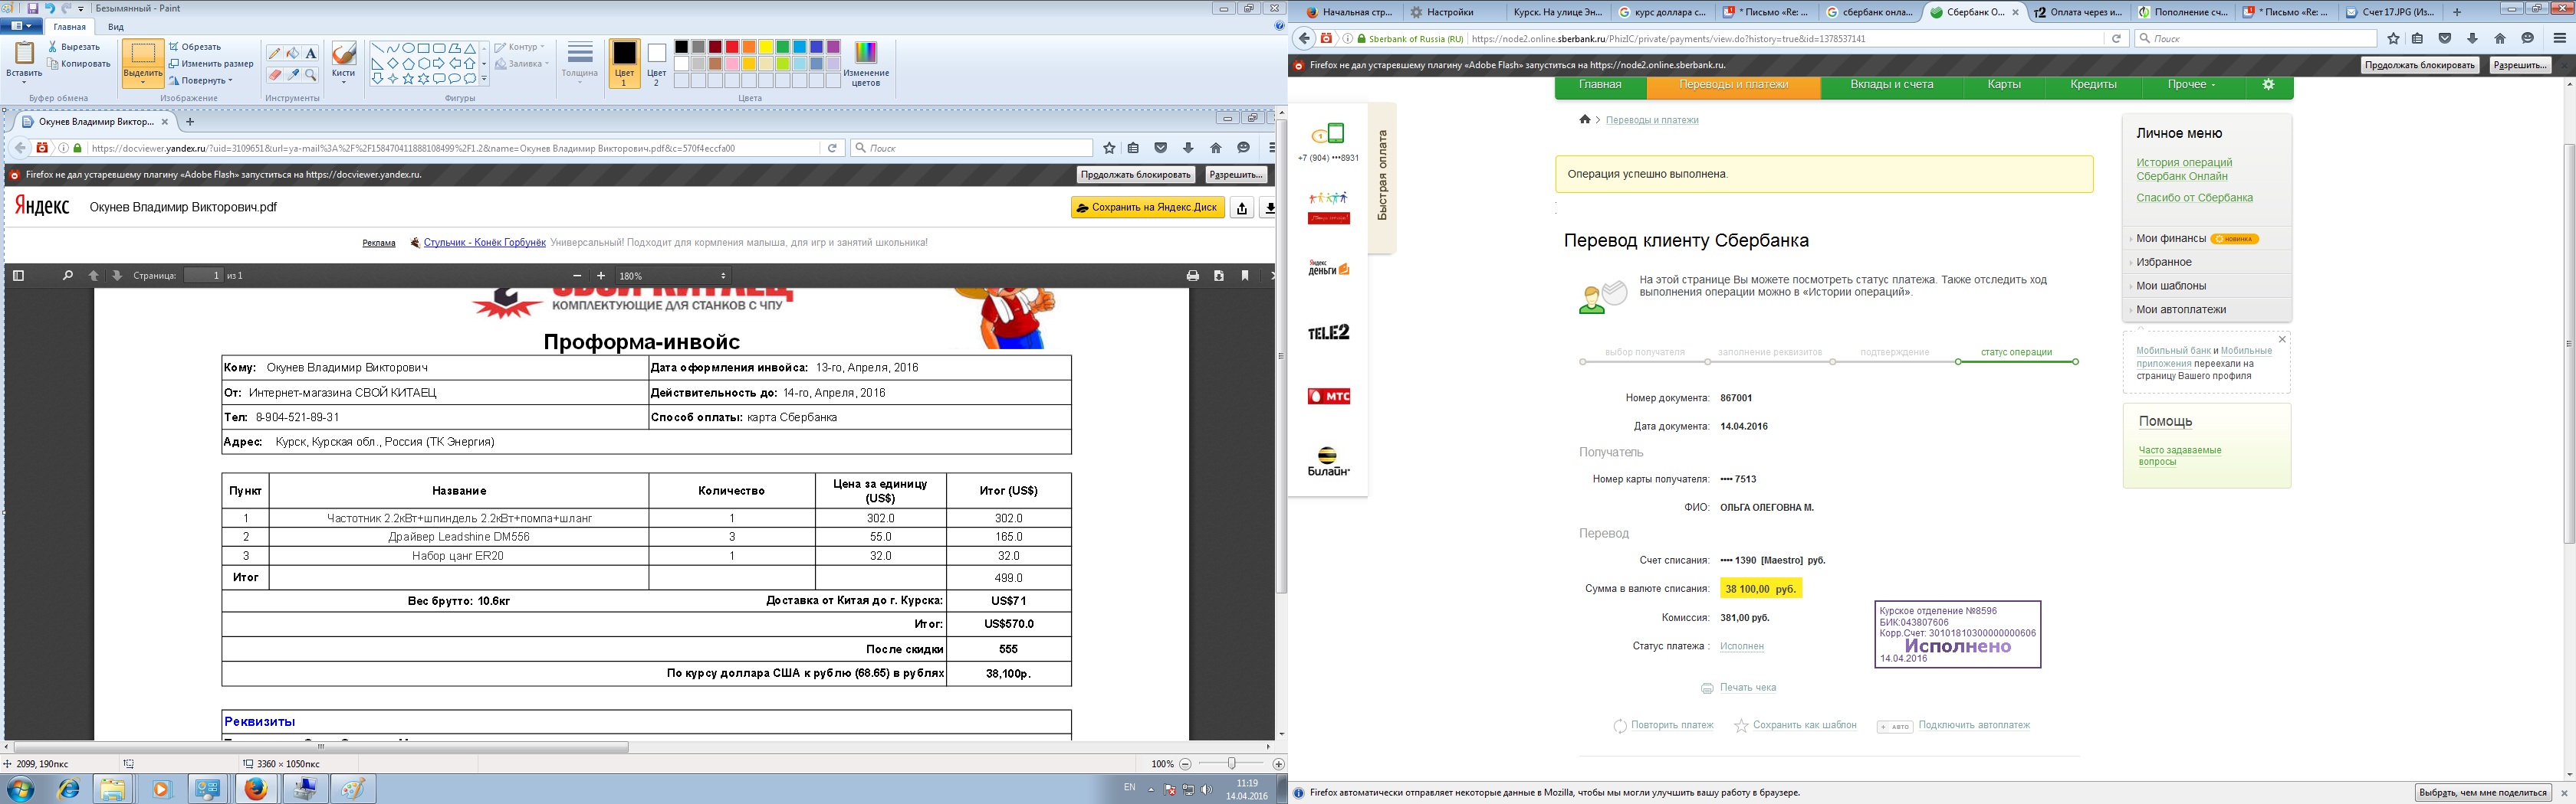
Task: Pick the five-point star shape in Фигуры
Action: click(x=408, y=79)
